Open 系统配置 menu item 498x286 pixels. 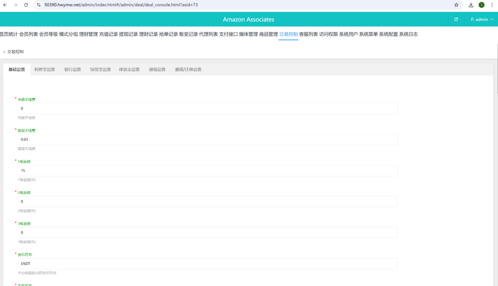388,34
